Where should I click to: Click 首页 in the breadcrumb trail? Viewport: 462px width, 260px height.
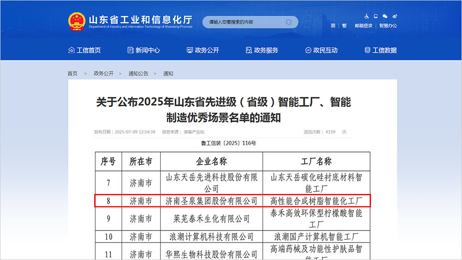(73, 73)
